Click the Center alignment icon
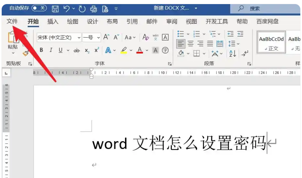302x178 pixels. [191, 44]
